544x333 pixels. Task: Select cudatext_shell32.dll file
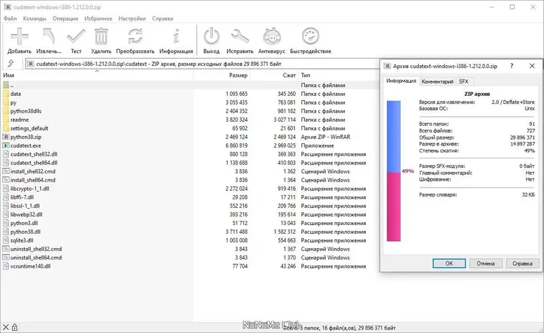click(33, 154)
